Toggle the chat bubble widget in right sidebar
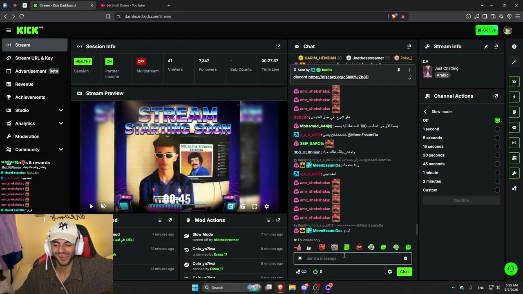This screenshot has width=523, height=294. click(x=514, y=127)
